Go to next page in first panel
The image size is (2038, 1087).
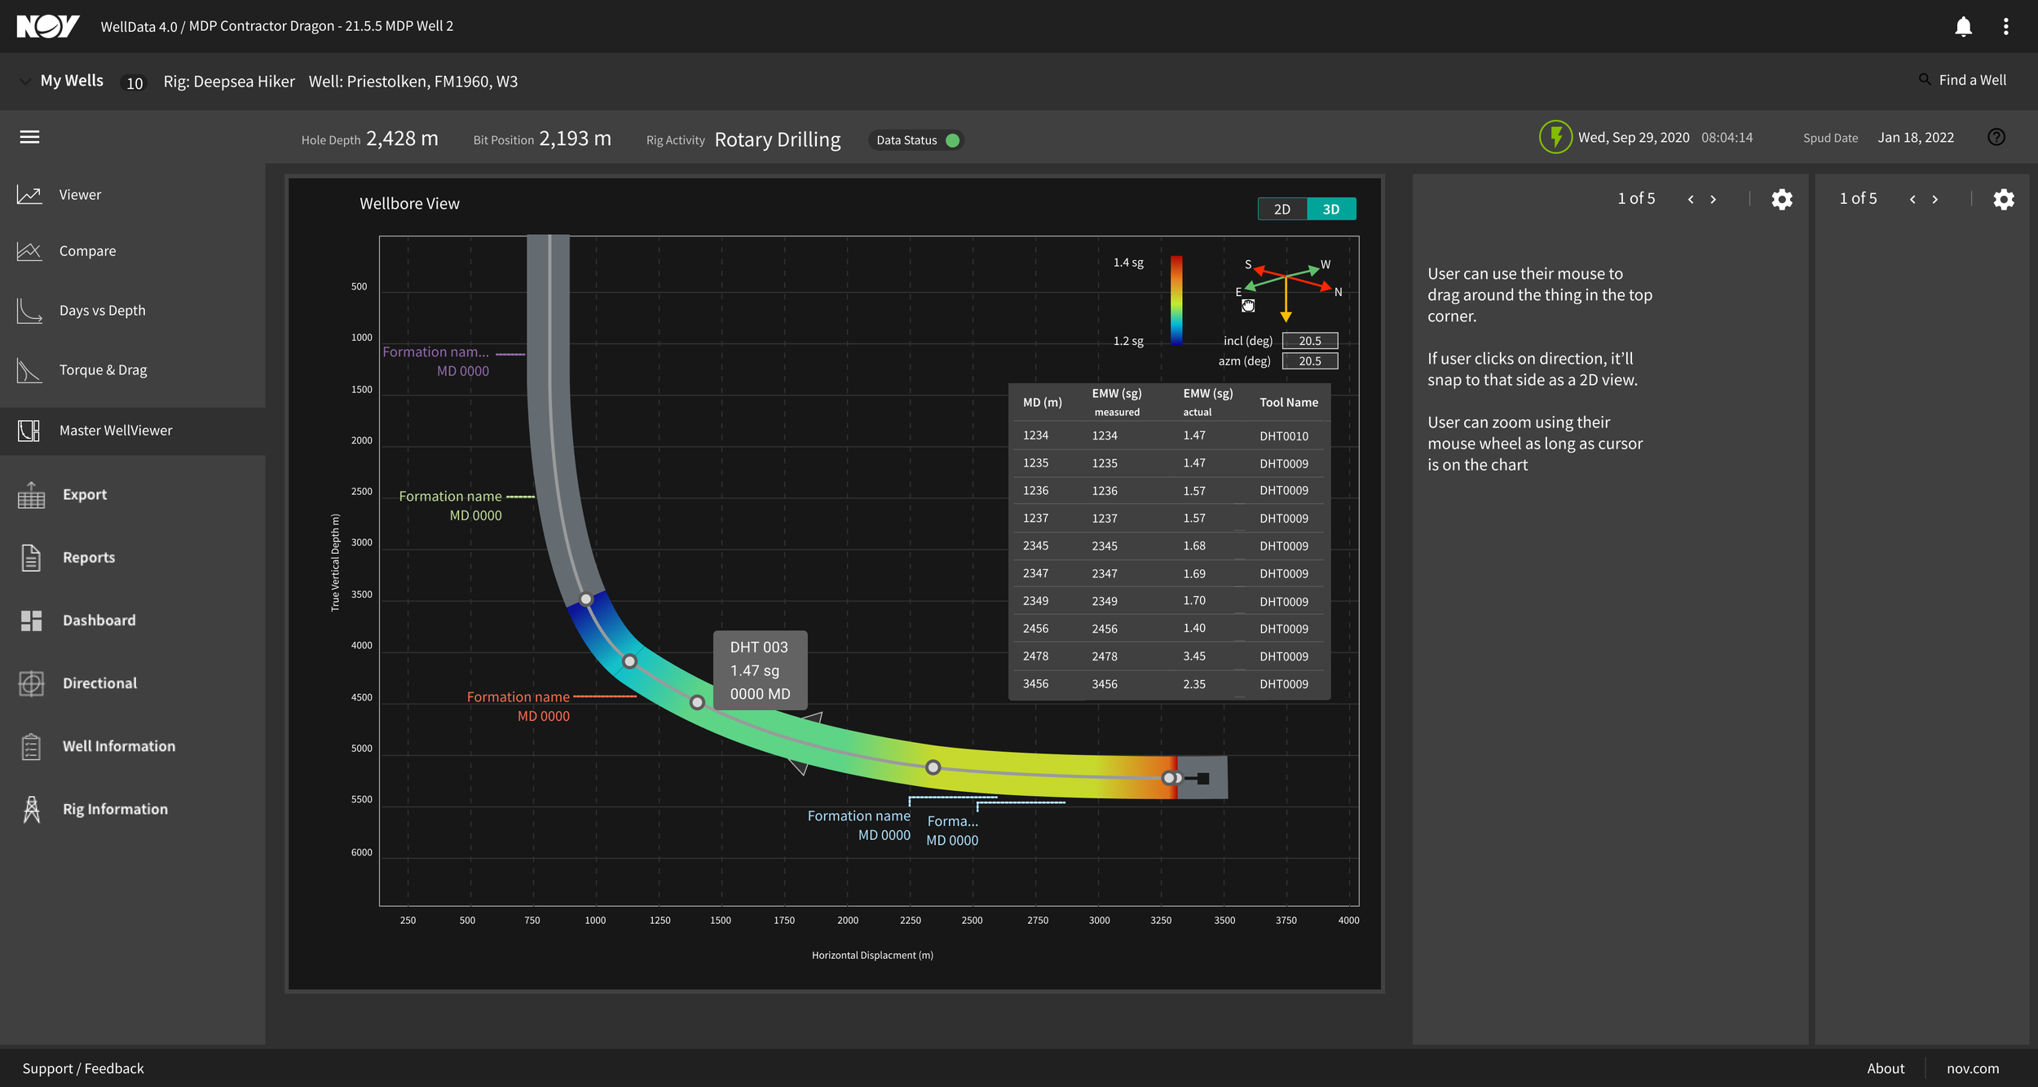tap(1713, 199)
